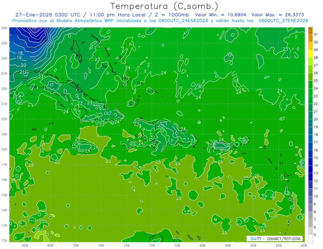Image resolution: width=323 pixels, height=249 pixels.
Task: Click the "74W" longitude axis label
Action: (126, 245)
